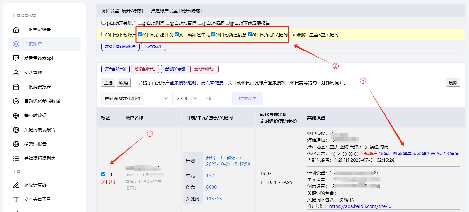Open 关键词拓词列表 in the sidebar

(40, 158)
